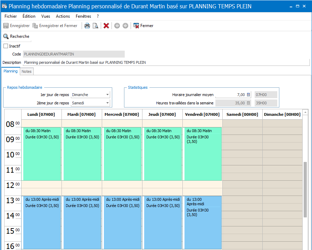312x250 pixels.
Task: Open print preview icon
Action: [96, 26]
